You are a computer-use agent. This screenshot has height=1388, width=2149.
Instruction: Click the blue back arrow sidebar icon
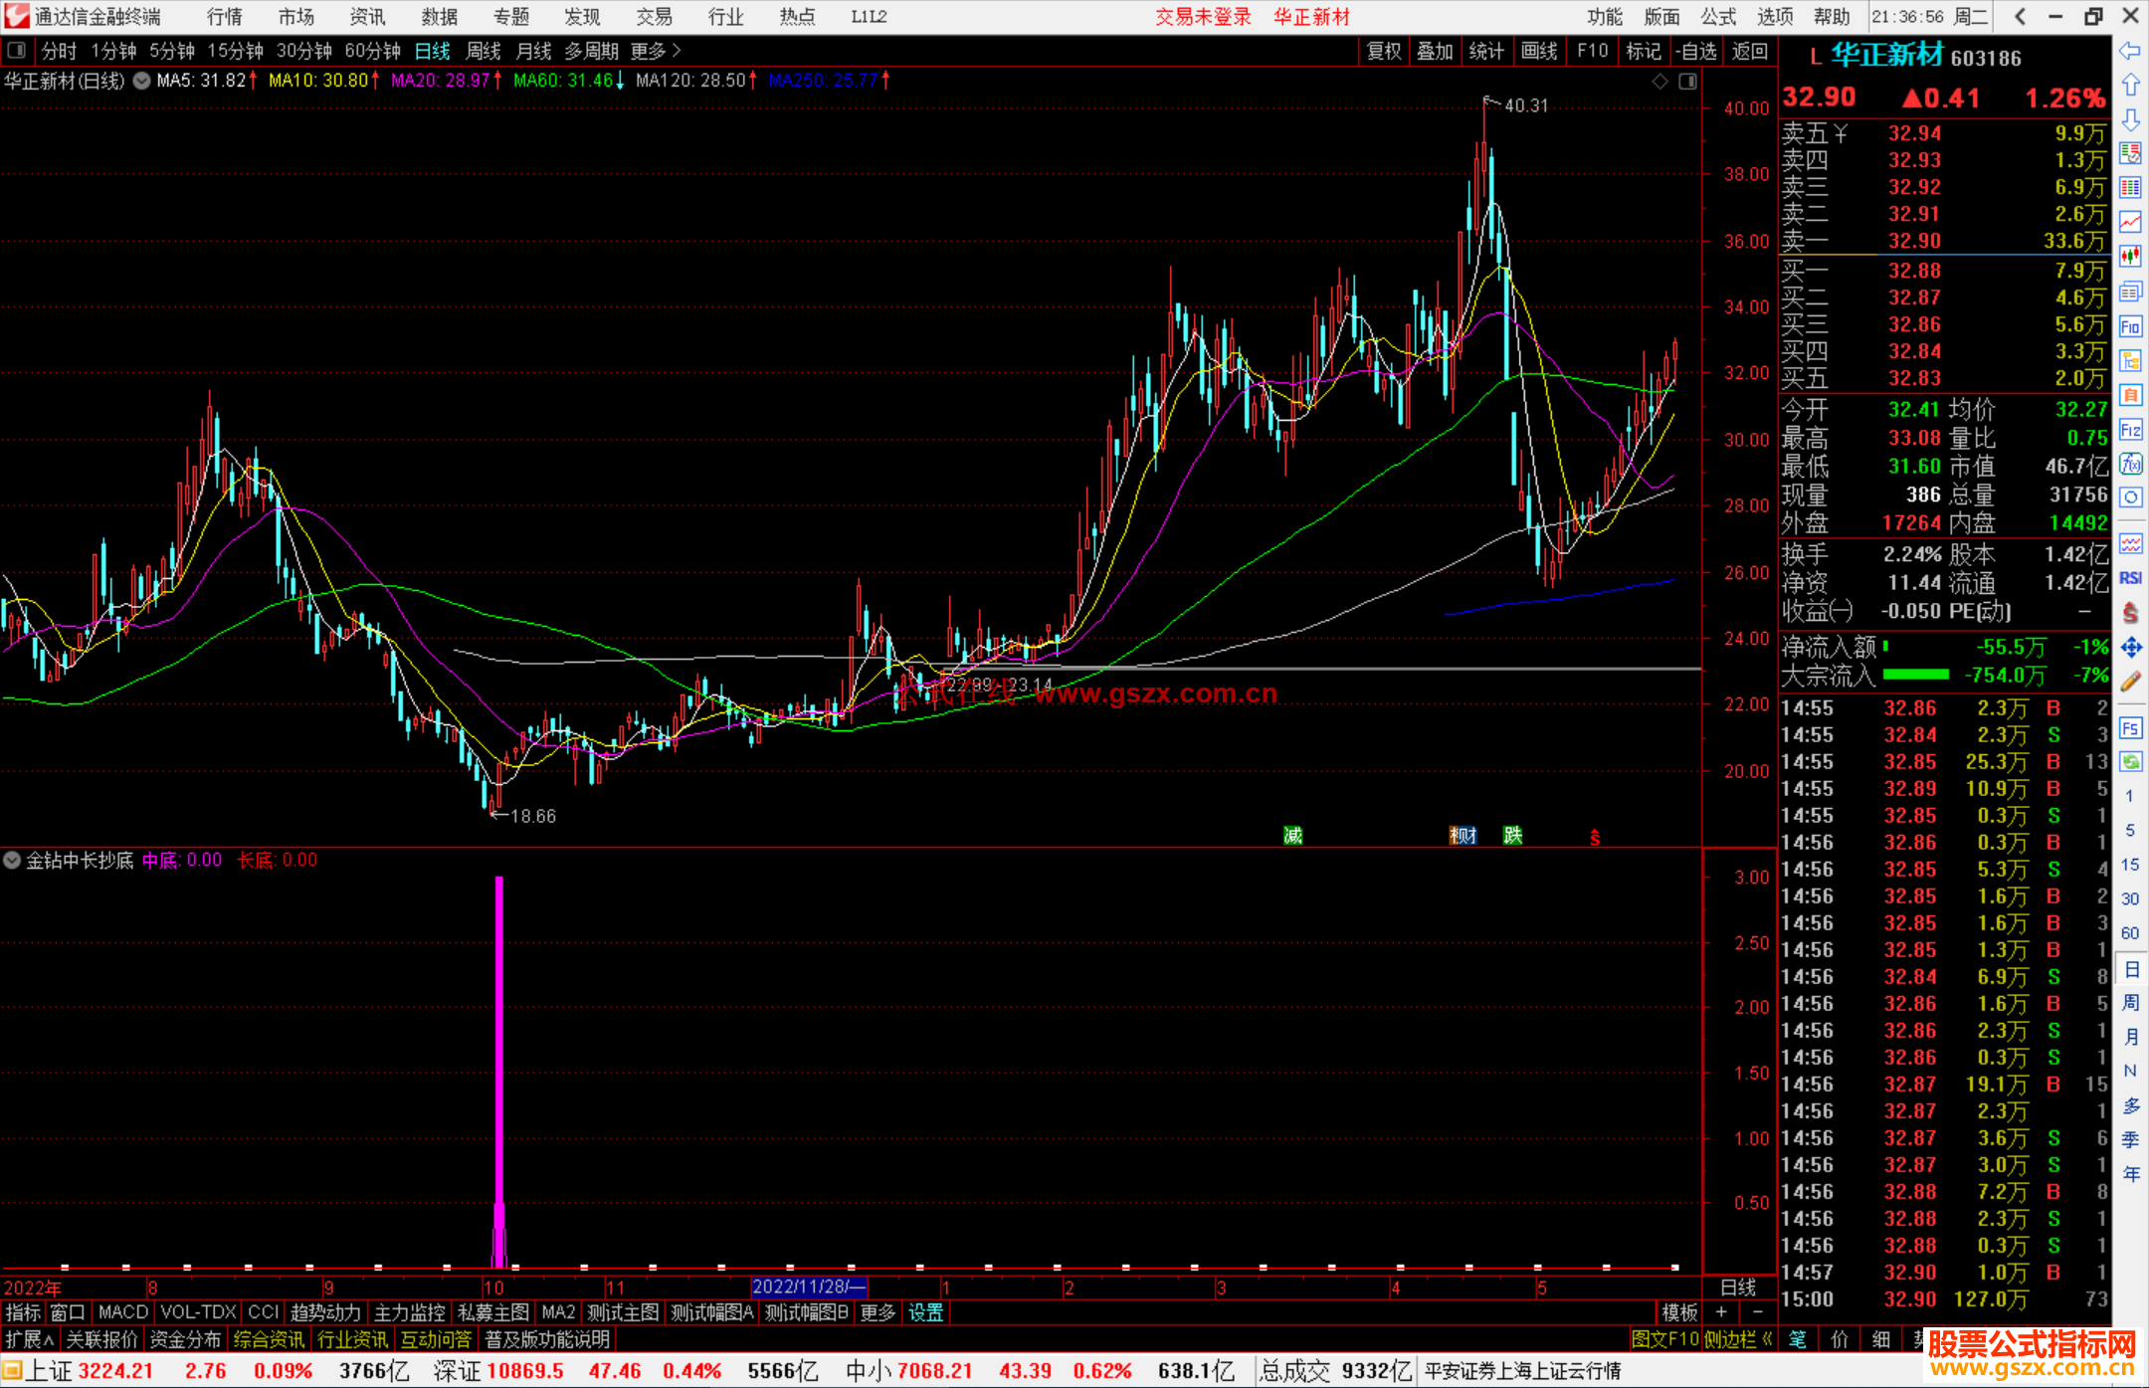click(2130, 51)
